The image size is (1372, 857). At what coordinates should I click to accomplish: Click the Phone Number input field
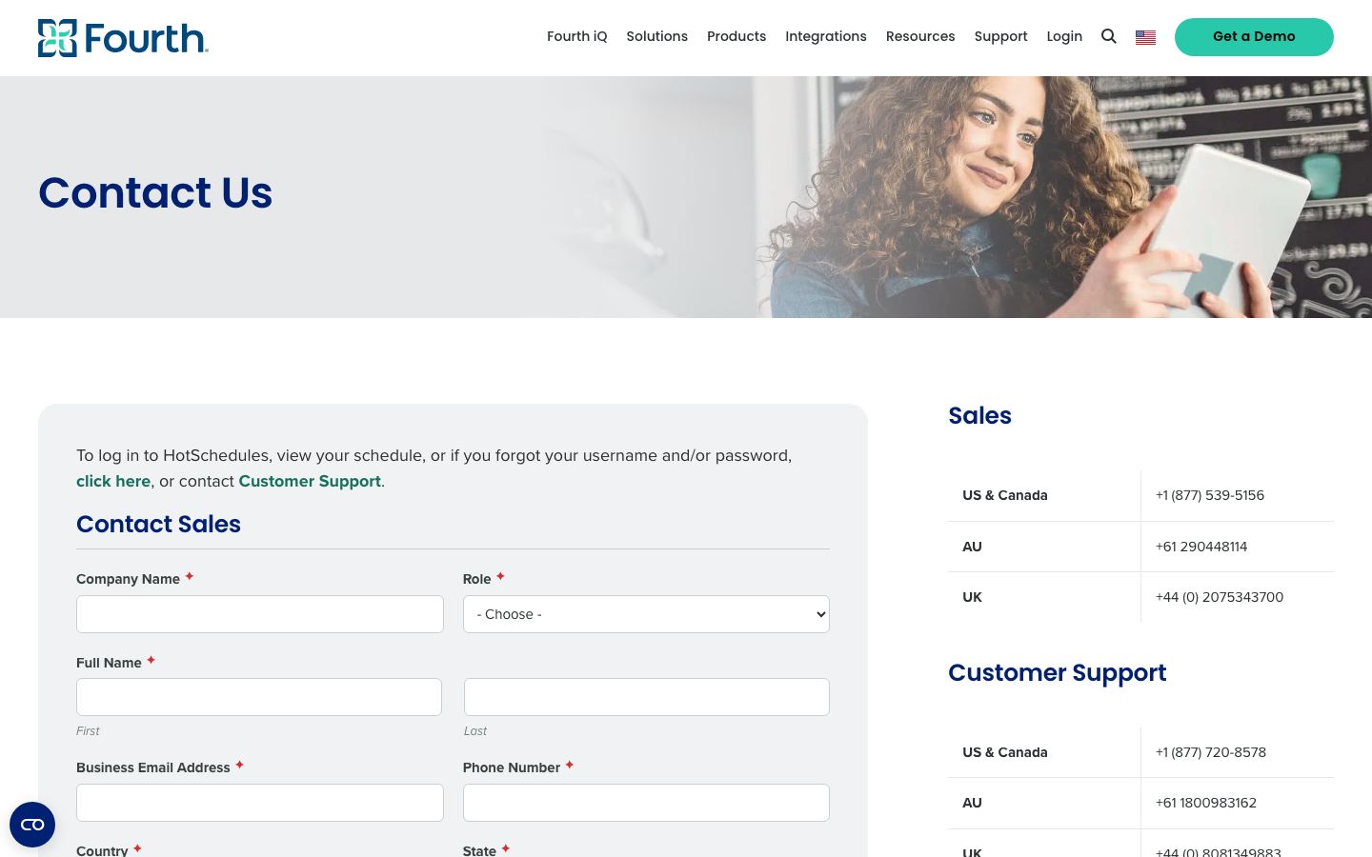click(x=646, y=803)
